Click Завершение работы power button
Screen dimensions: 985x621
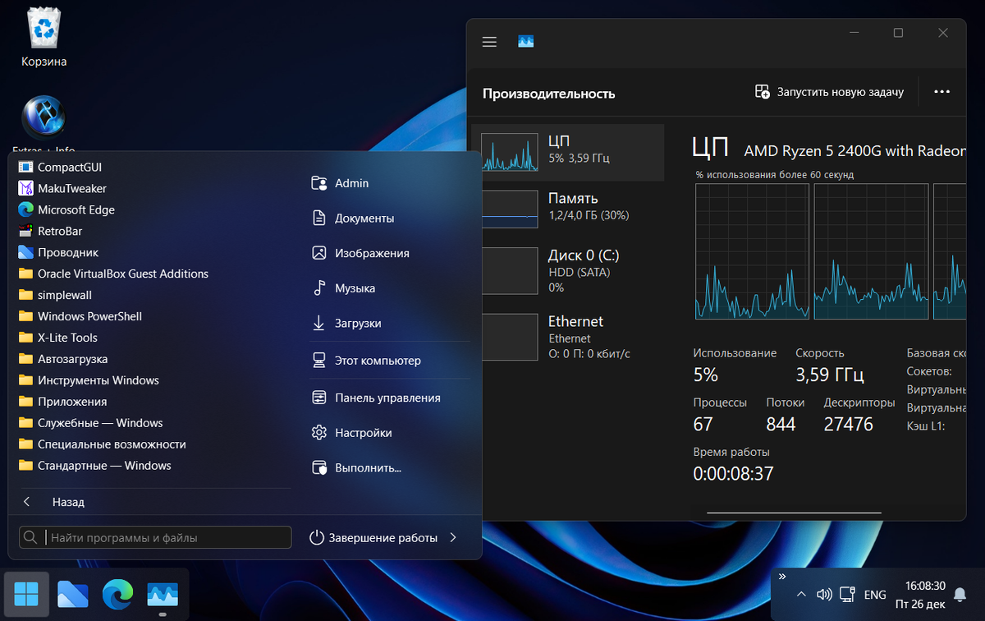click(x=373, y=538)
